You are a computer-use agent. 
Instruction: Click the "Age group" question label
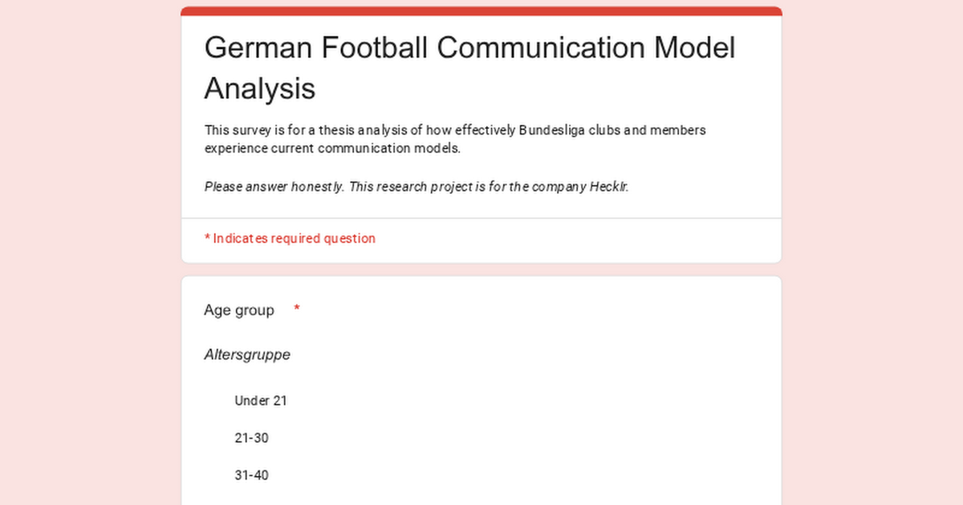(x=239, y=310)
